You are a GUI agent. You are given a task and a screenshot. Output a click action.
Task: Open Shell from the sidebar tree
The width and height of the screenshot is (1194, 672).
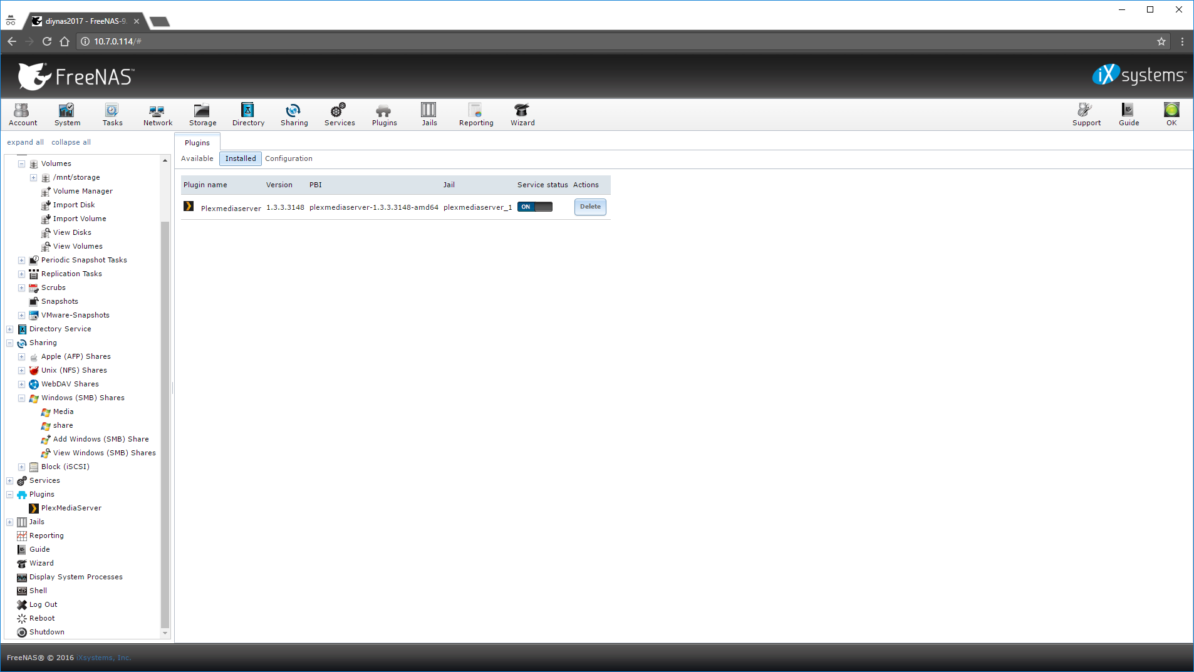(x=38, y=591)
